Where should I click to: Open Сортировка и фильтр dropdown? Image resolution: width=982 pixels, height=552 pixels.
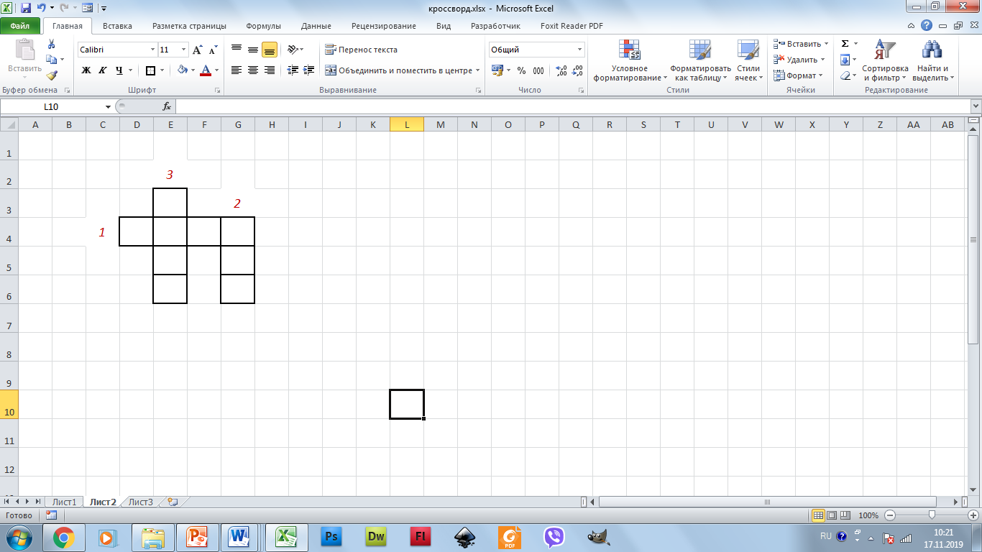point(885,60)
